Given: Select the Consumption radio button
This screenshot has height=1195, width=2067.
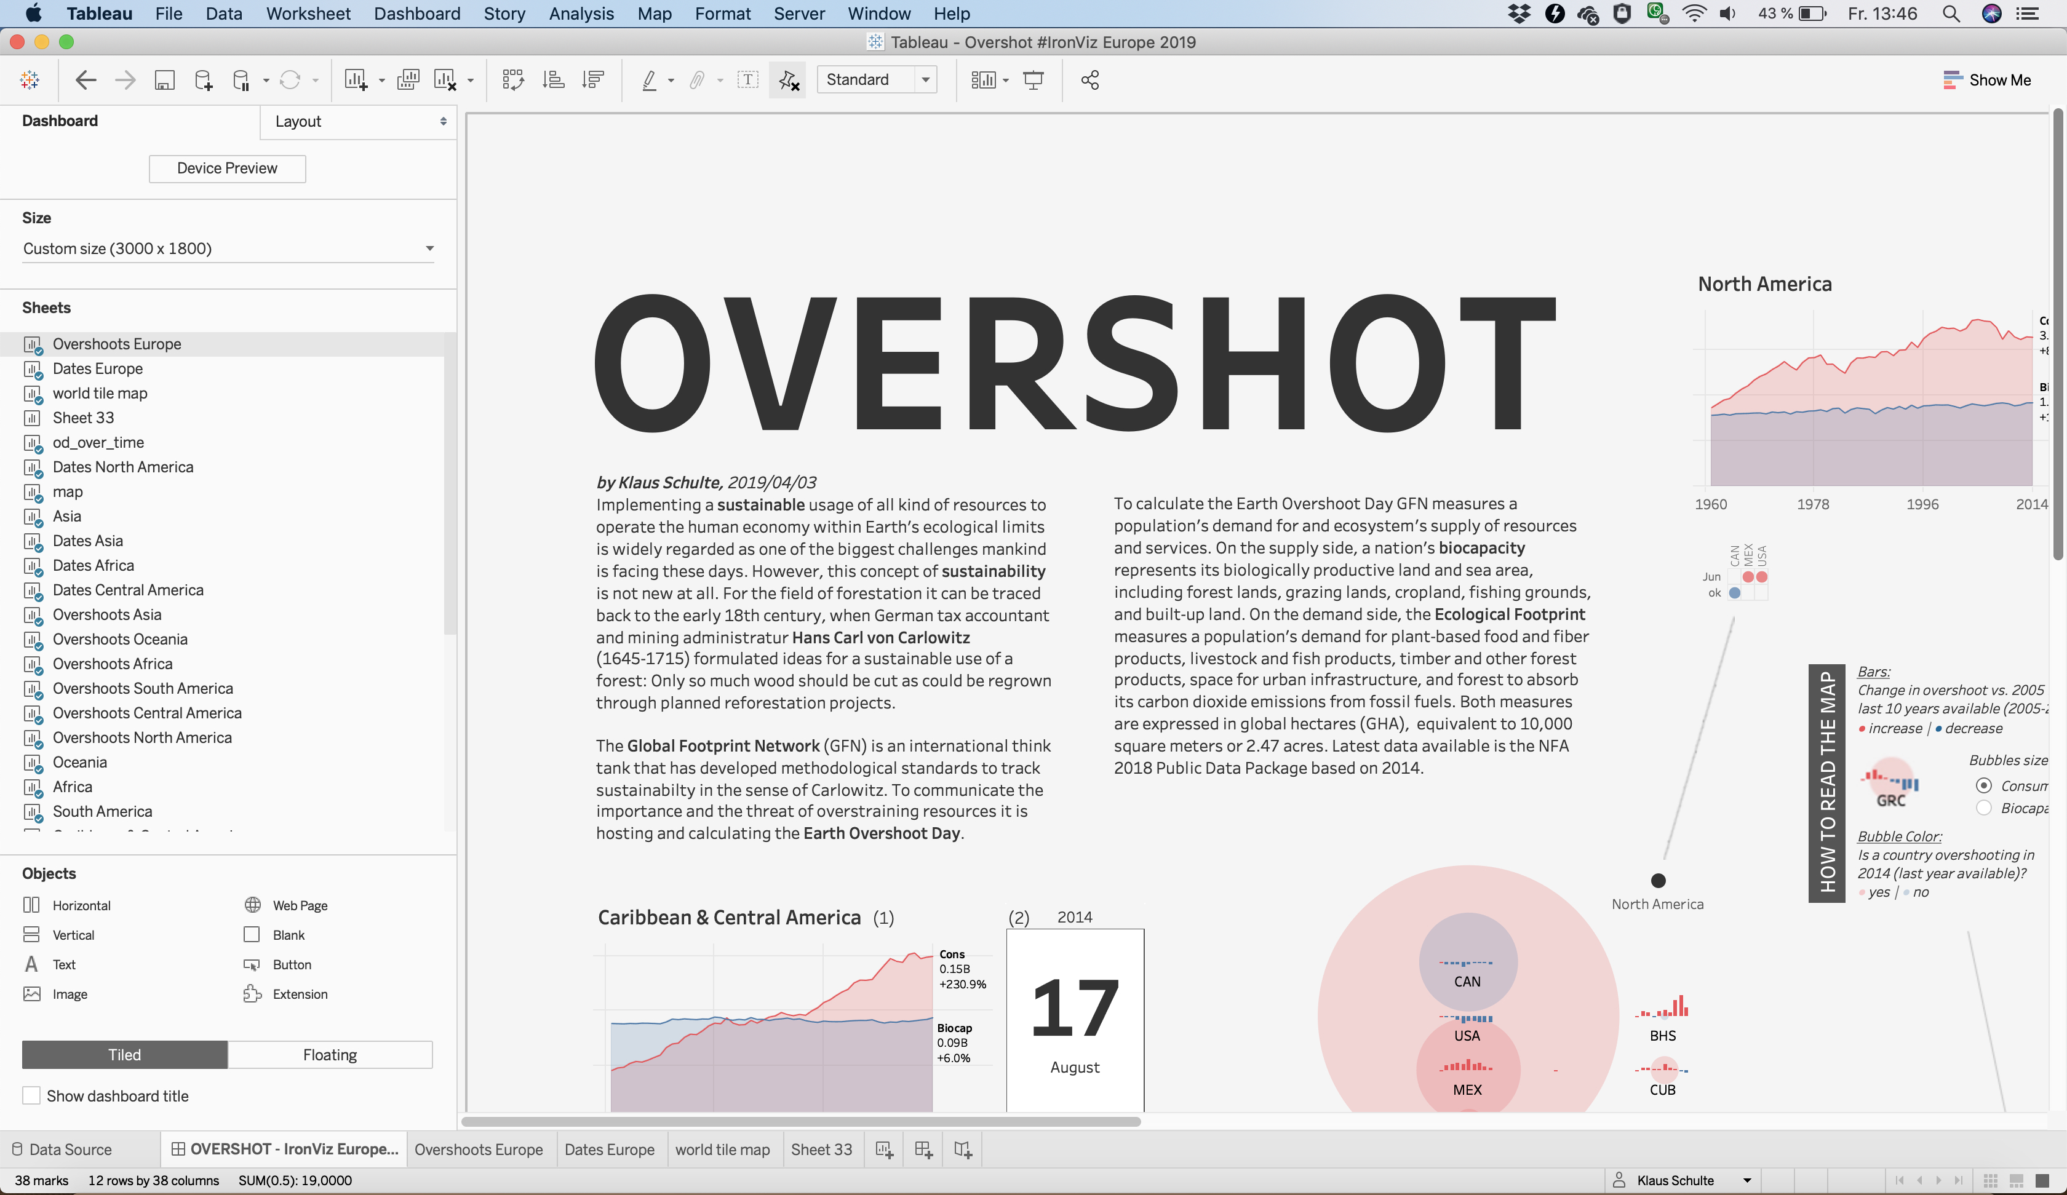Looking at the screenshot, I should click(1983, 785).
